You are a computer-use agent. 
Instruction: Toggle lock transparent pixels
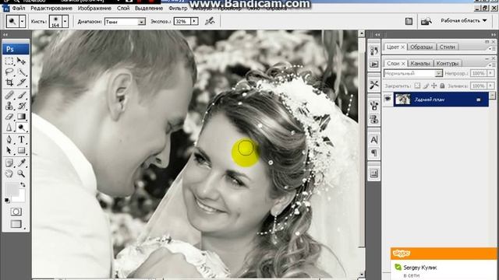coord(417,86)
